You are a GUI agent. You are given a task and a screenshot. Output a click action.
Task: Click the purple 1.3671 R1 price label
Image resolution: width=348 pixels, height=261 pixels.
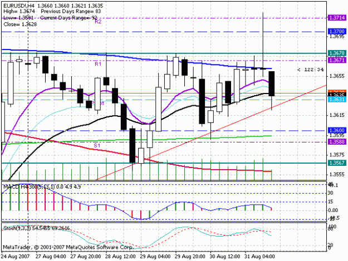(337, 60)
